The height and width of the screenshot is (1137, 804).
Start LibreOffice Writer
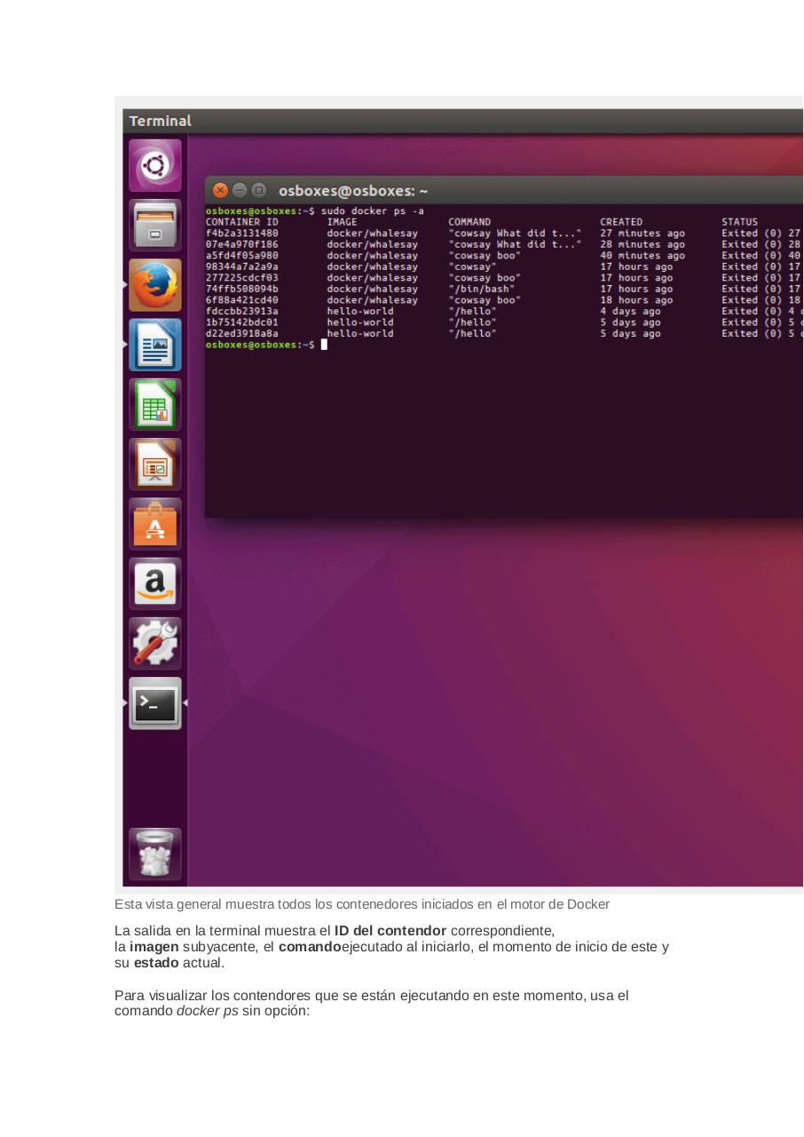tap(154, 345)
